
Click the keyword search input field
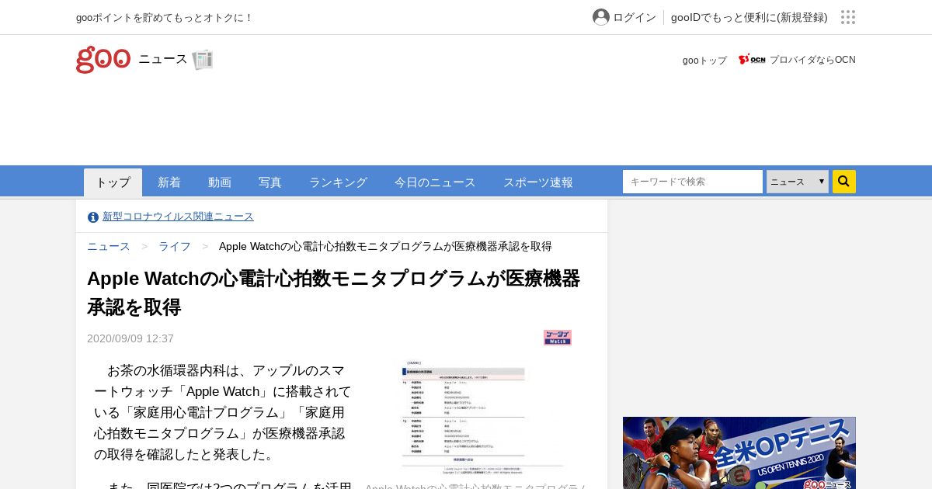pos(693,182)
